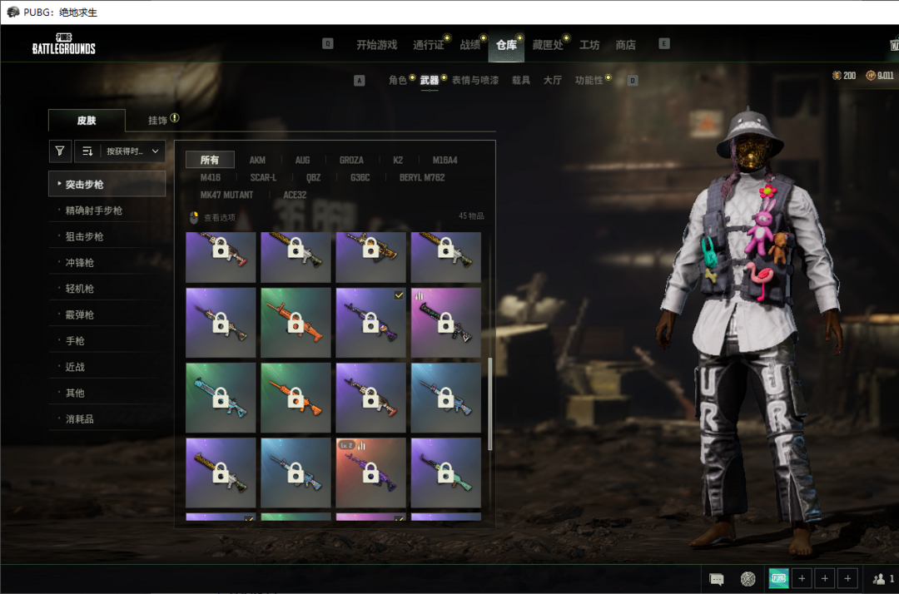Click the BP coin icon showing 9,011

pyautogui.click(x=871, y=76)
